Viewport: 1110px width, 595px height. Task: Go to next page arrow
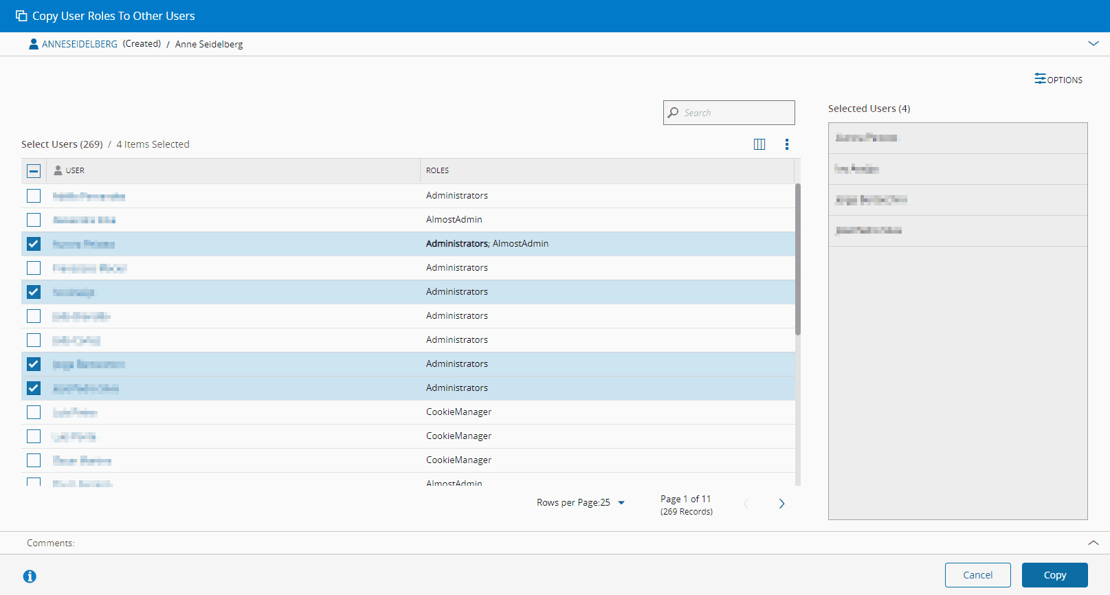(781, 504)
